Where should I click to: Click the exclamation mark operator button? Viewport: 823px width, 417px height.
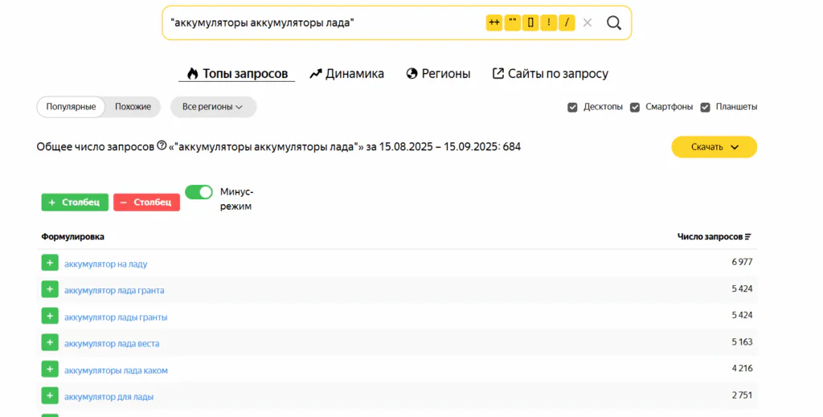(548, 22)
